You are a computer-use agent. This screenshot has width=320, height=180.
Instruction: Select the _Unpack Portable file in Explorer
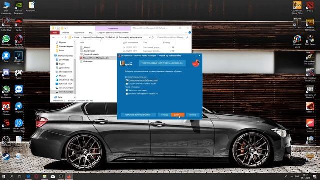[91, 54]
